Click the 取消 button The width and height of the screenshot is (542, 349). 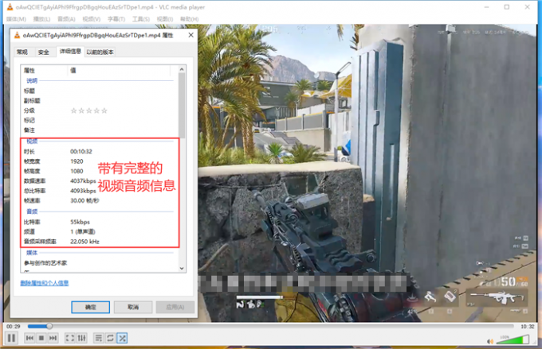[133, 307]
